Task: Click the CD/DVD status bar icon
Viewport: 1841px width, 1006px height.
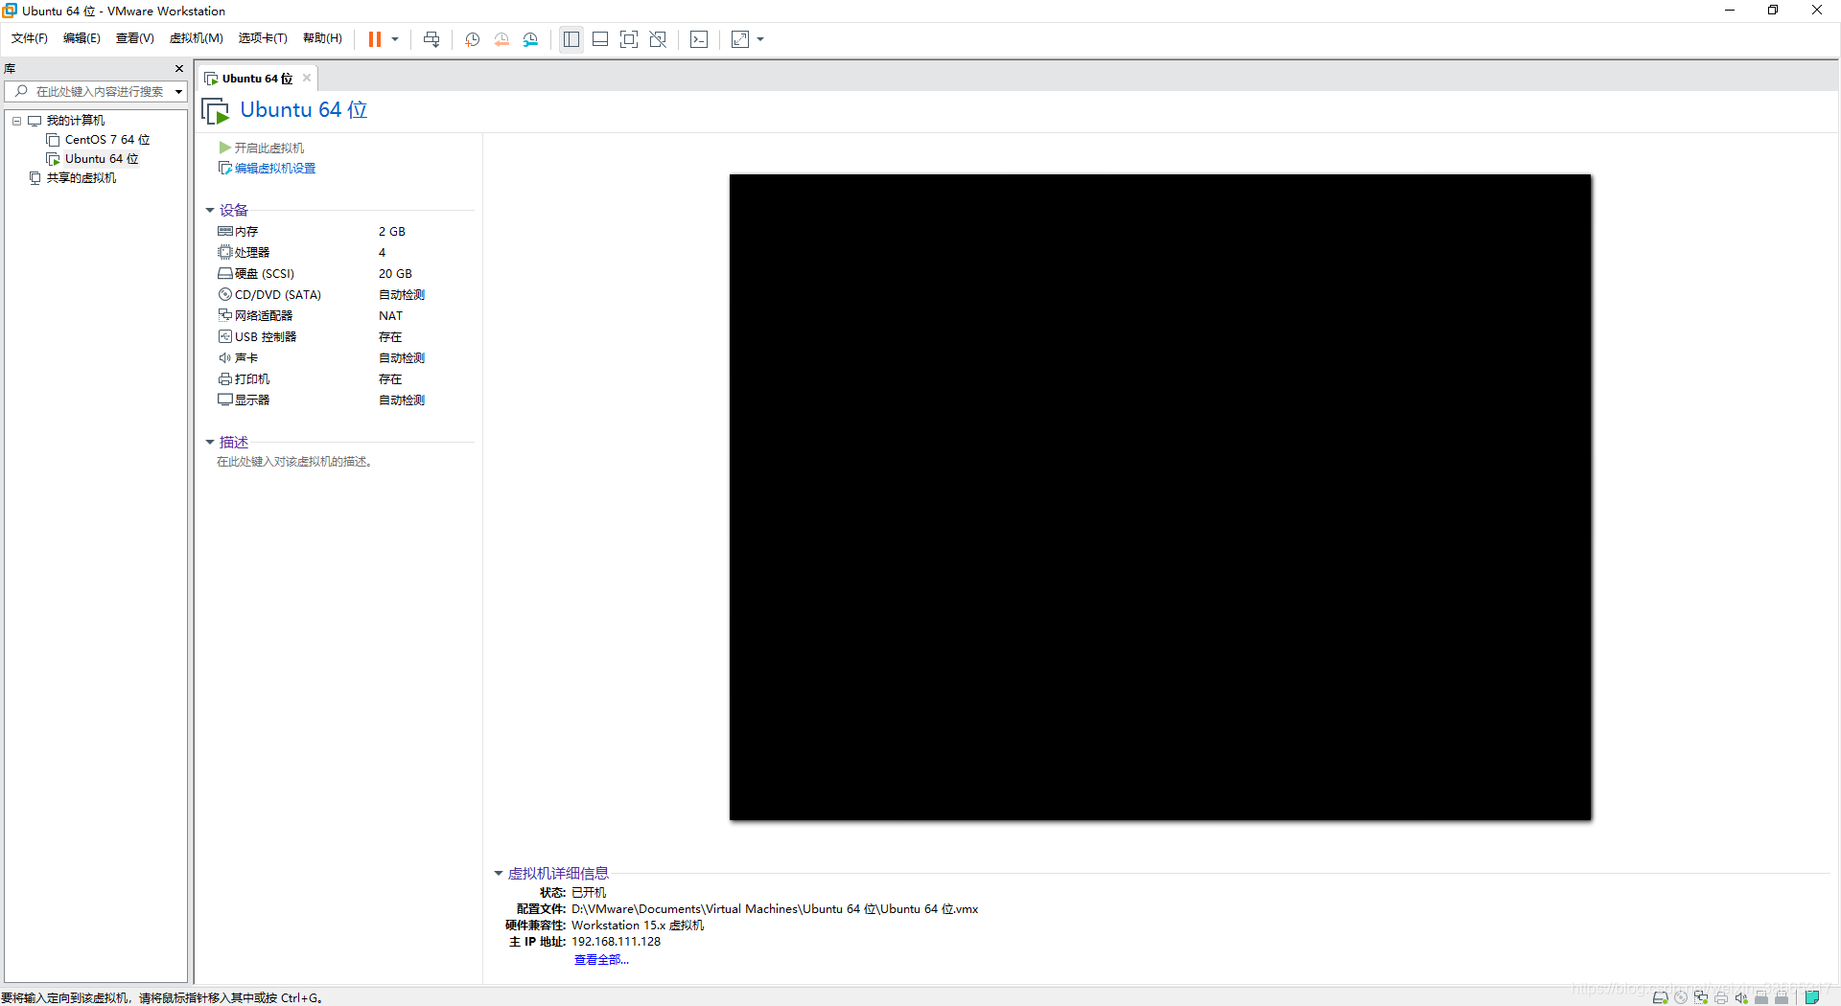Action: [x=1681, y=997]
